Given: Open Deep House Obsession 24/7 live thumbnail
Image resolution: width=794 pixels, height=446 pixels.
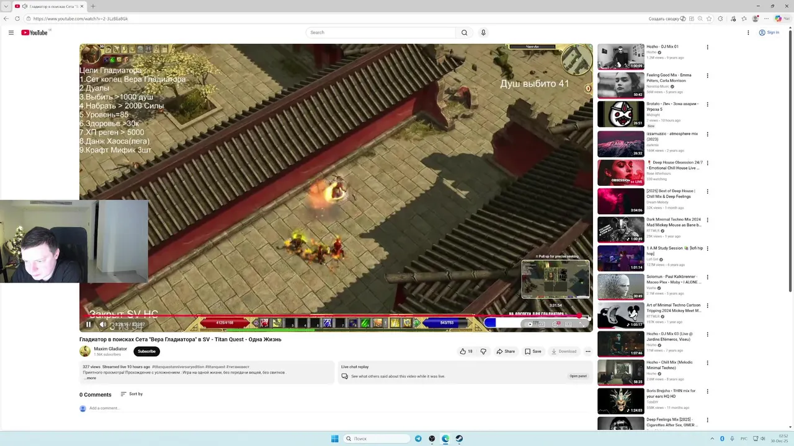Looking at the screenshot, I should 620,173.
